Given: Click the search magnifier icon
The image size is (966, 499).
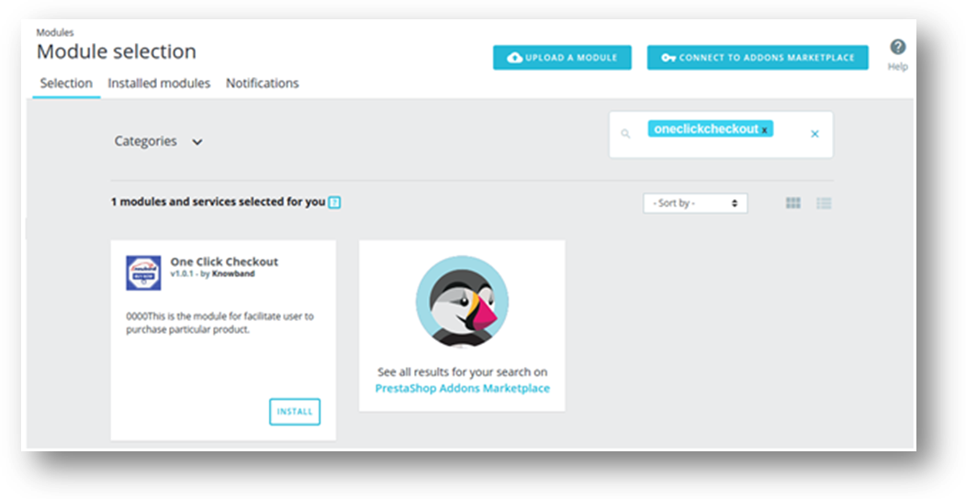Looking at the screenshot, I should click(x=625, y=134).
